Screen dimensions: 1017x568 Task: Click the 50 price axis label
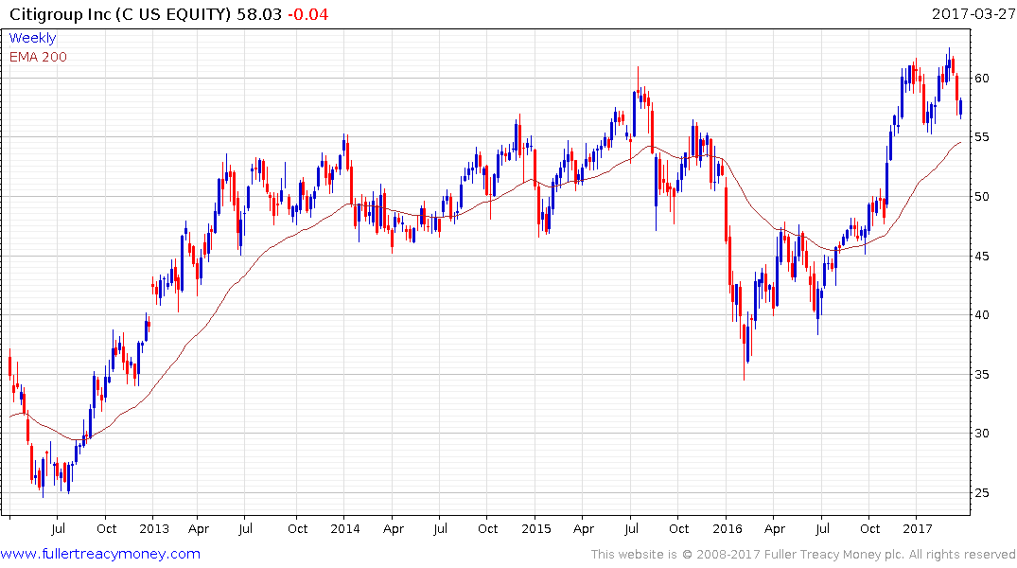point(982,196)
